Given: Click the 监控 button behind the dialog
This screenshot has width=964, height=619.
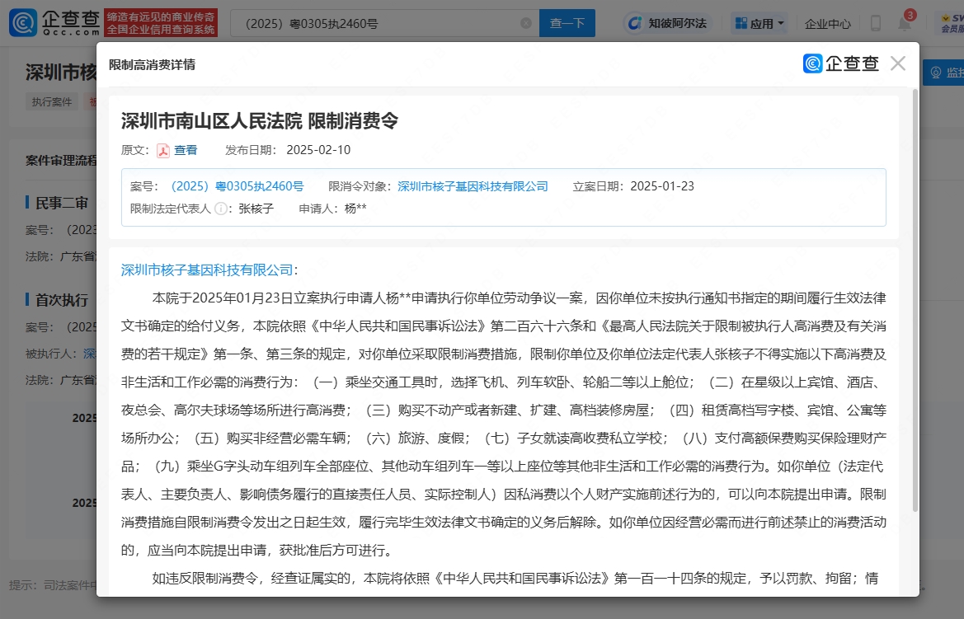Looking at the screenshot, I should pos(943,73).
